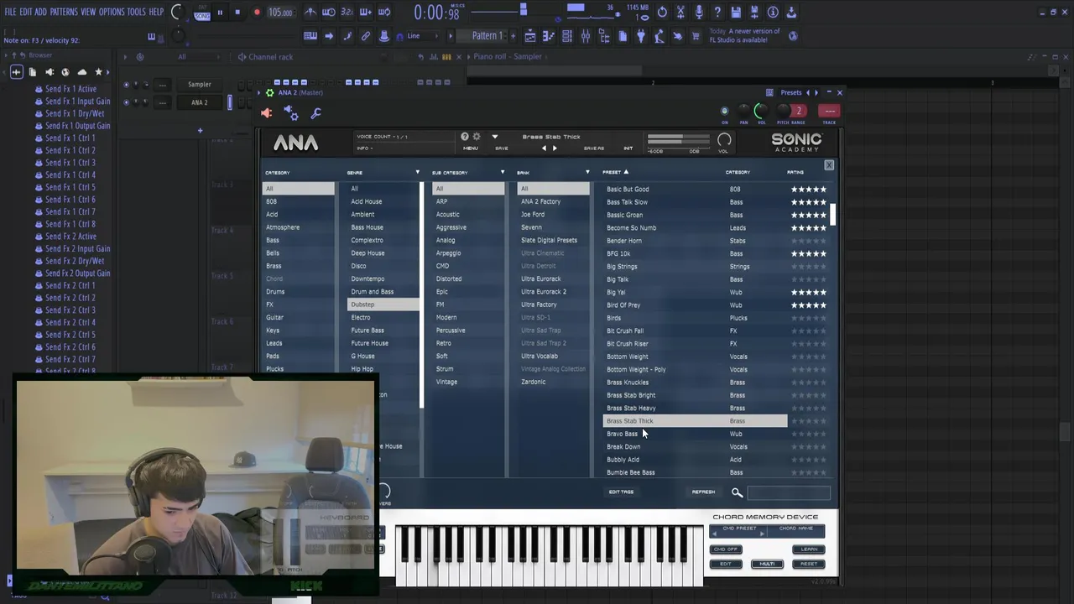Open the VIEW menu
1074x604 pixels.
(88, 12)
